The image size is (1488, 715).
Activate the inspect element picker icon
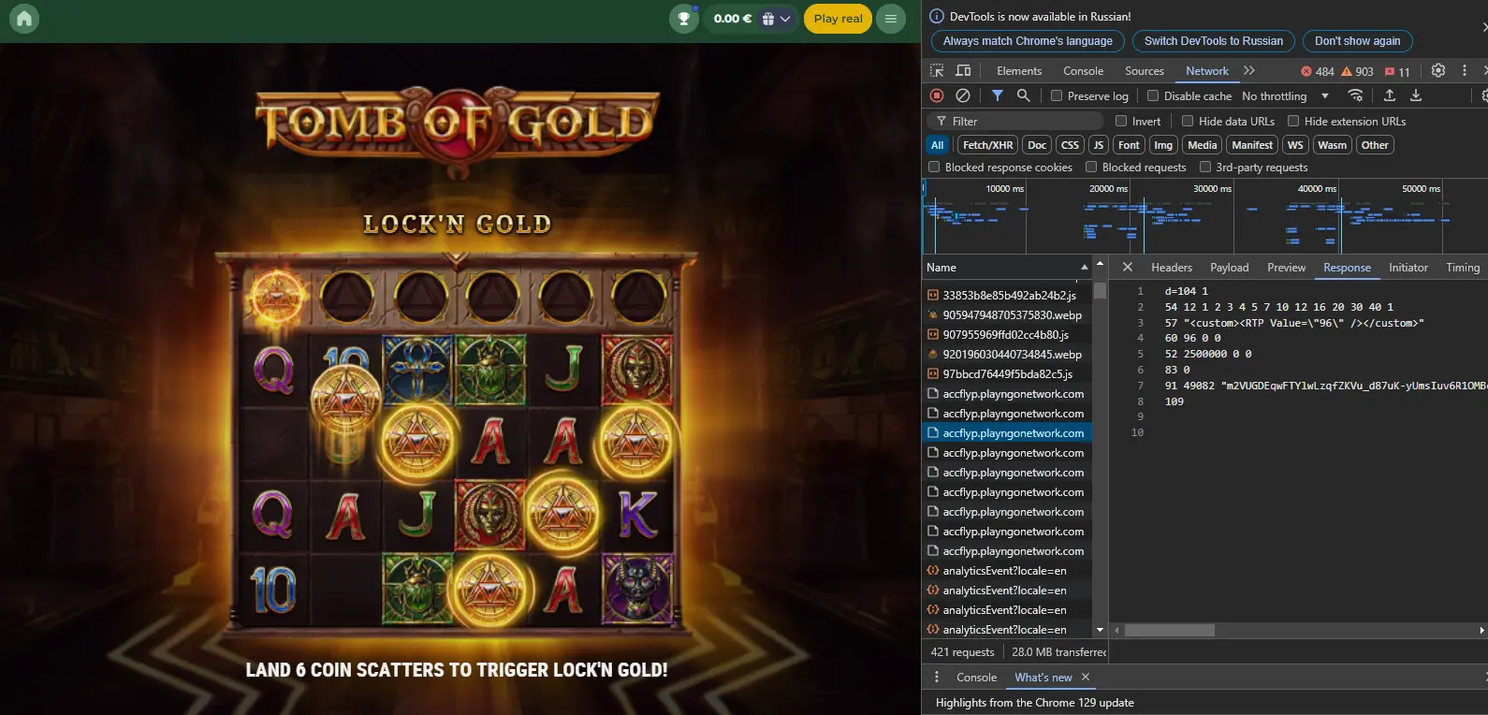[937, 71]
